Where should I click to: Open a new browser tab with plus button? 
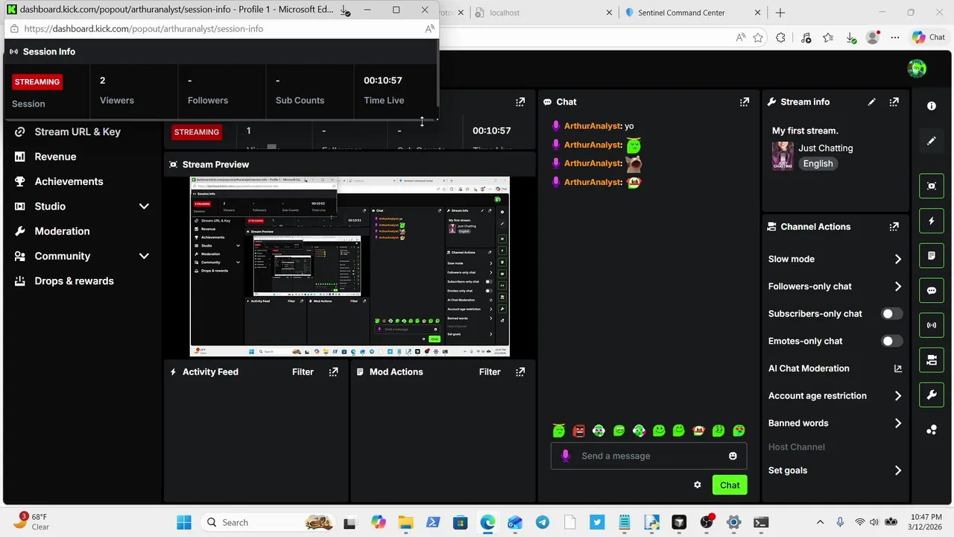[780, 13]
